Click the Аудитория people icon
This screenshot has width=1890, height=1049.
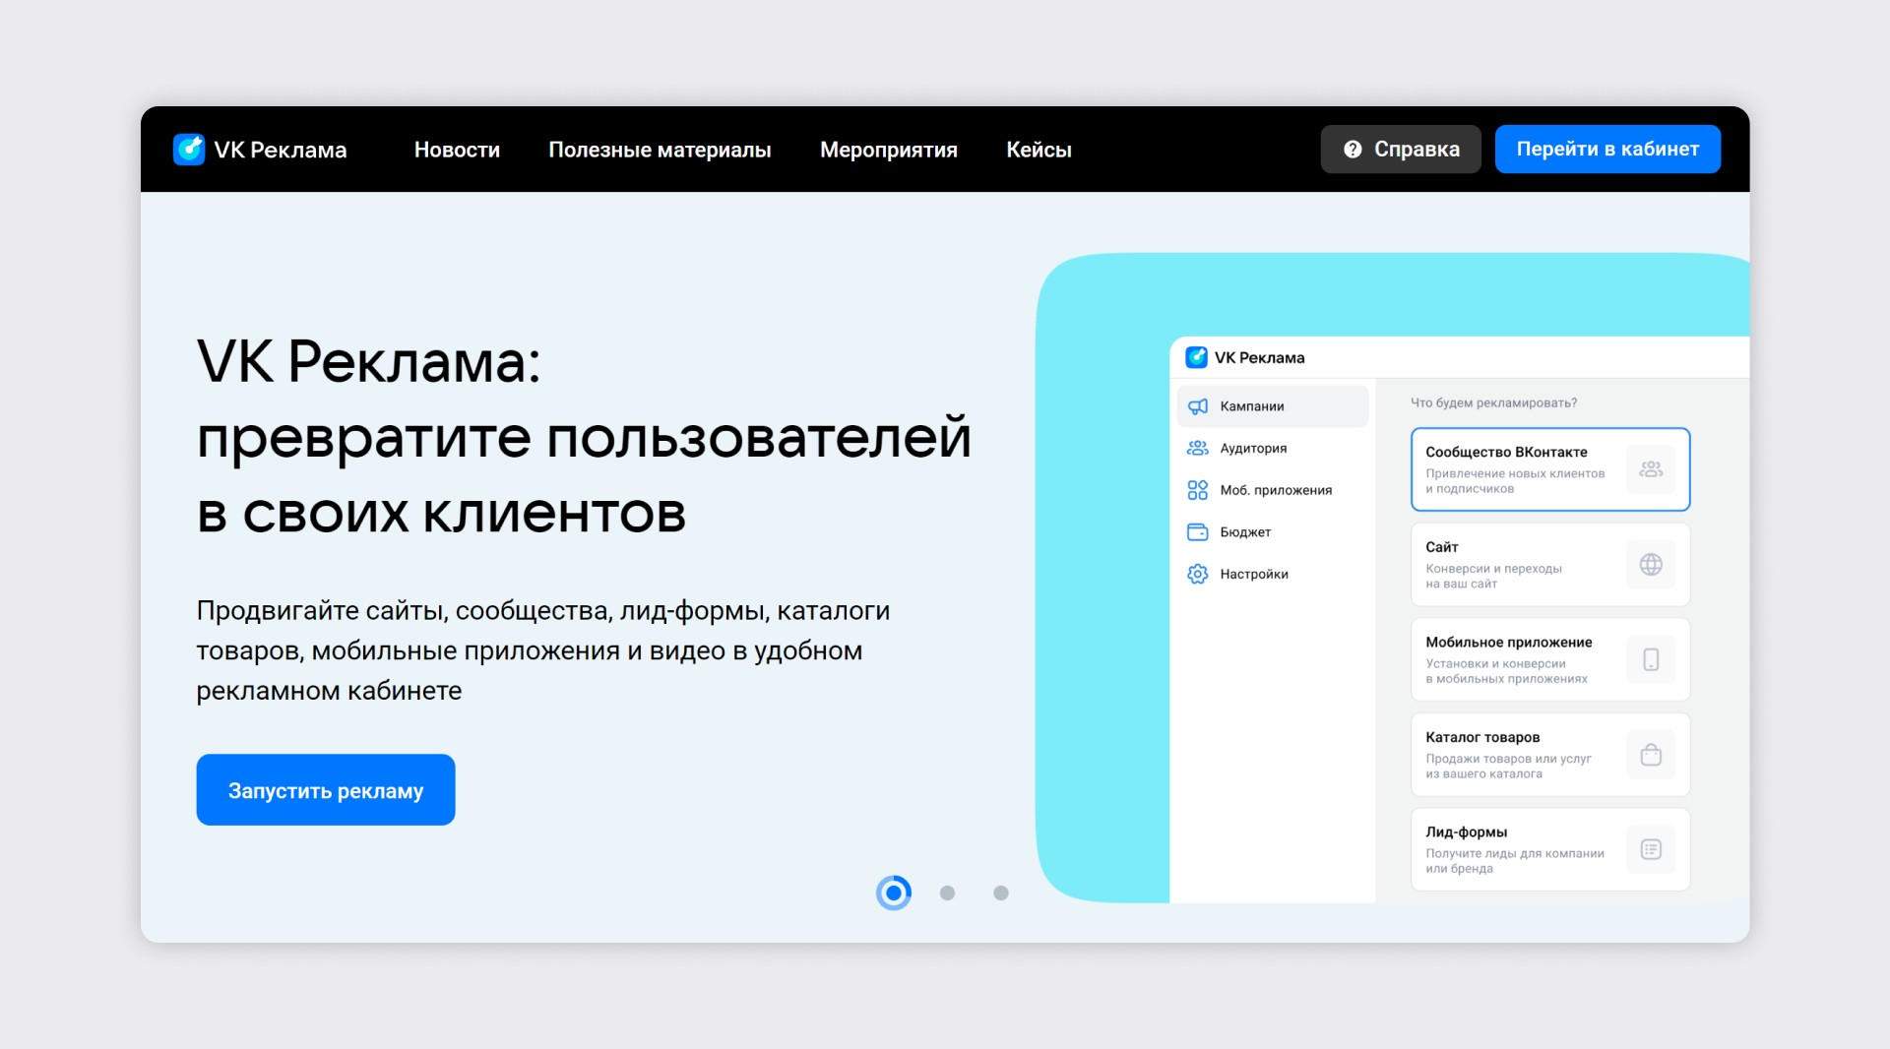1197,448
